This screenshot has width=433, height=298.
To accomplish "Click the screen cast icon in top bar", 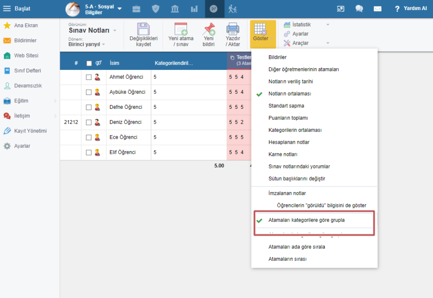I will 340,9.
